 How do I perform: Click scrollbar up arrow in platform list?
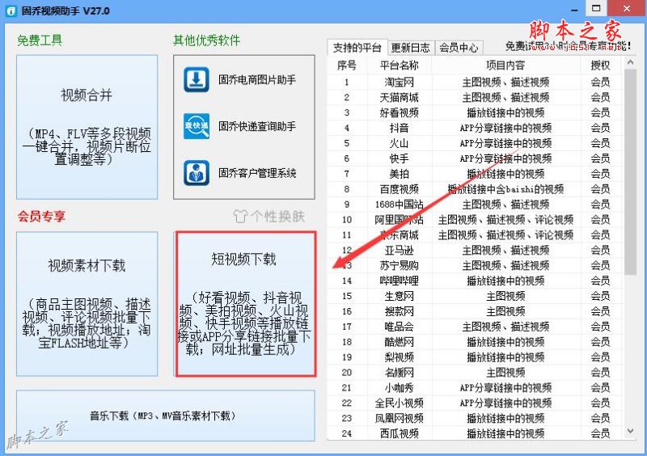tap(630, 63)
